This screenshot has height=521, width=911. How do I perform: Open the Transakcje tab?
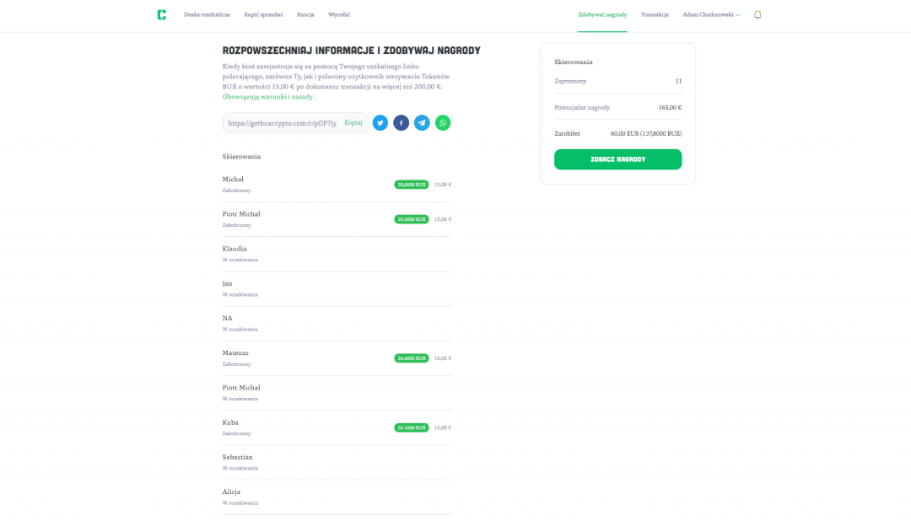pyautogui.click(x=655, y=15)
